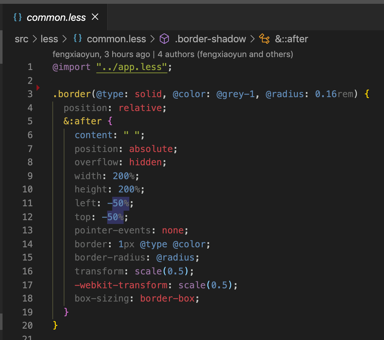Open the src breadcrumb folder
384x340 pixels.
coord(21,39)
